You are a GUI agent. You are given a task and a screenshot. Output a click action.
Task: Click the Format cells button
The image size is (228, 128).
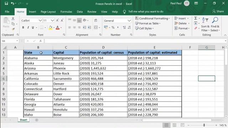[182, 28]
